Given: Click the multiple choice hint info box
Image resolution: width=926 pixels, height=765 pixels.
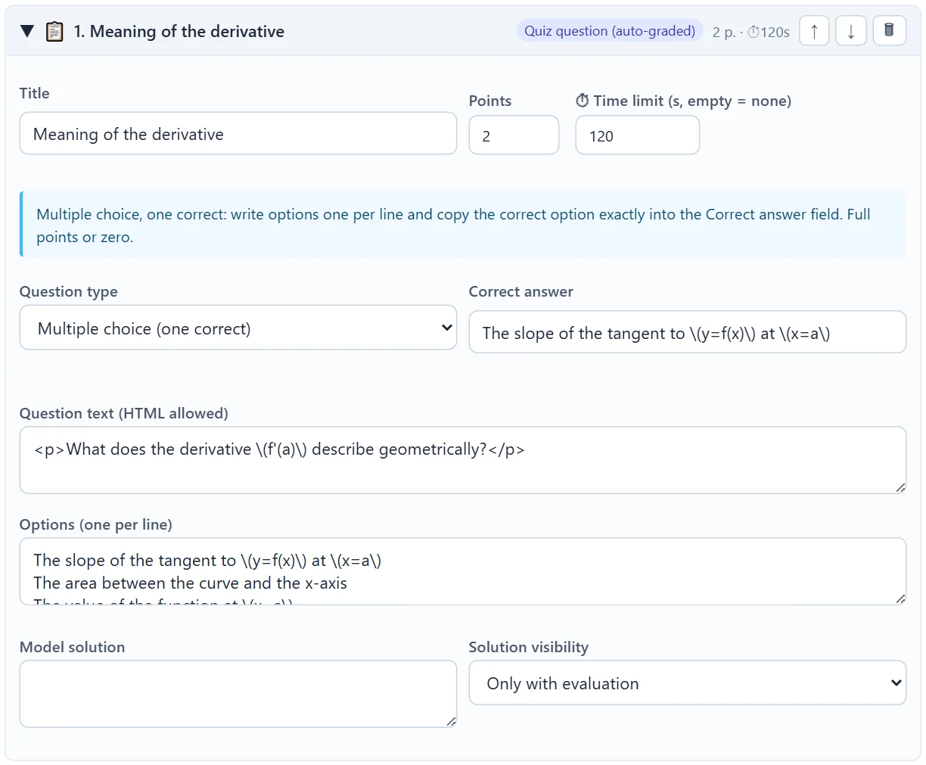Looking at the screenshot, I should click(x=463, y=225).
